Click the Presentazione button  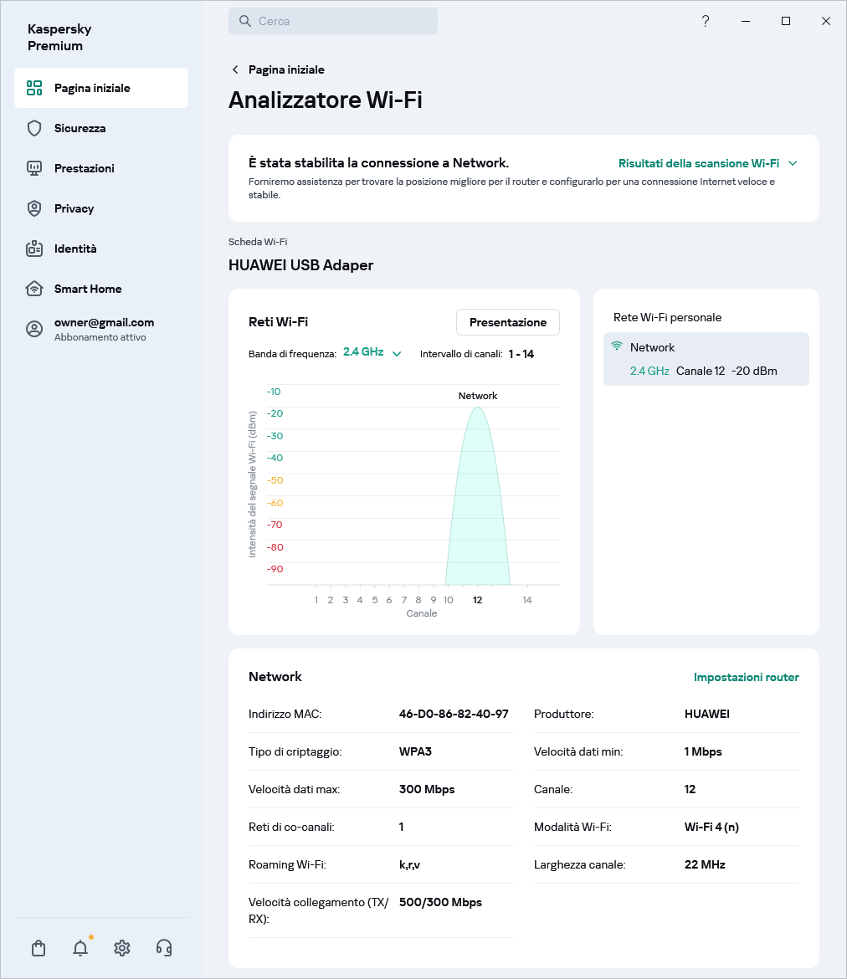[507, 322]
